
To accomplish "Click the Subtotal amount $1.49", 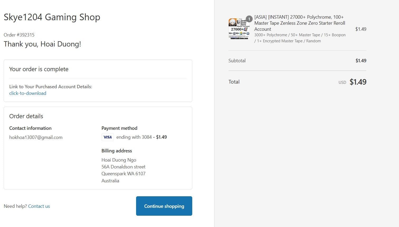I will pyautogui.click(x=361, y=61).
